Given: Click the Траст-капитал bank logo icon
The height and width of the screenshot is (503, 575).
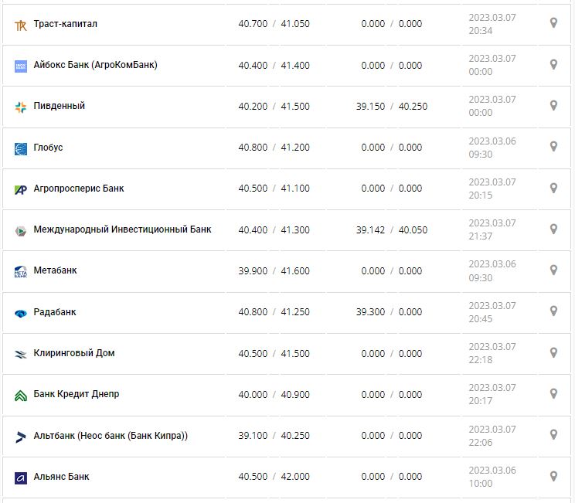Looking at the screenshot, I should coord(21,25).
